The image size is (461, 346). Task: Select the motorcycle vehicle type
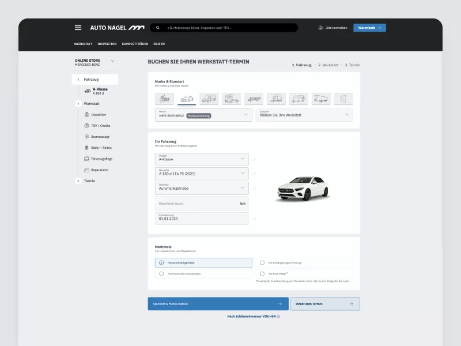[164, 99]
